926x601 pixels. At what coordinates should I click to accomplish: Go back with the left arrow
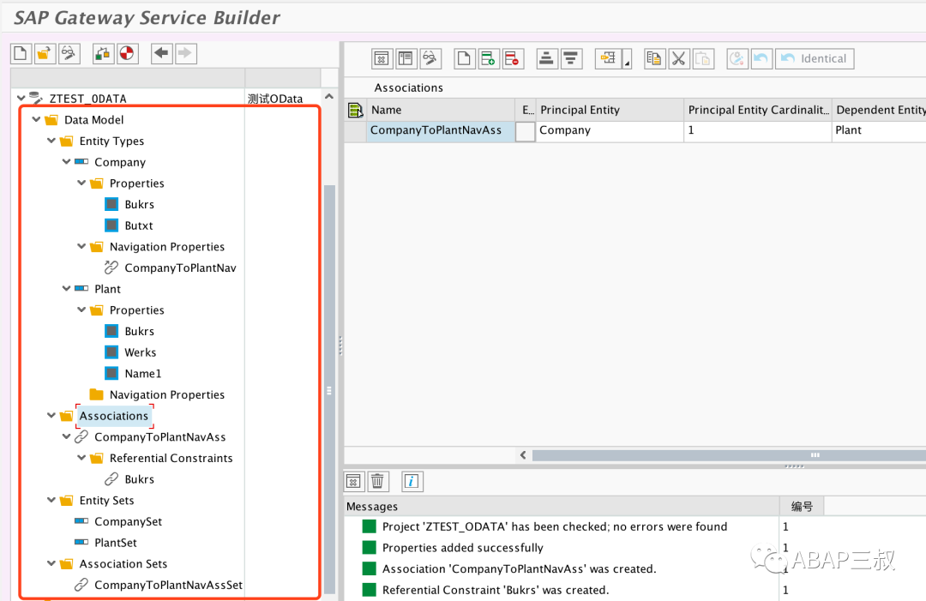161,54
